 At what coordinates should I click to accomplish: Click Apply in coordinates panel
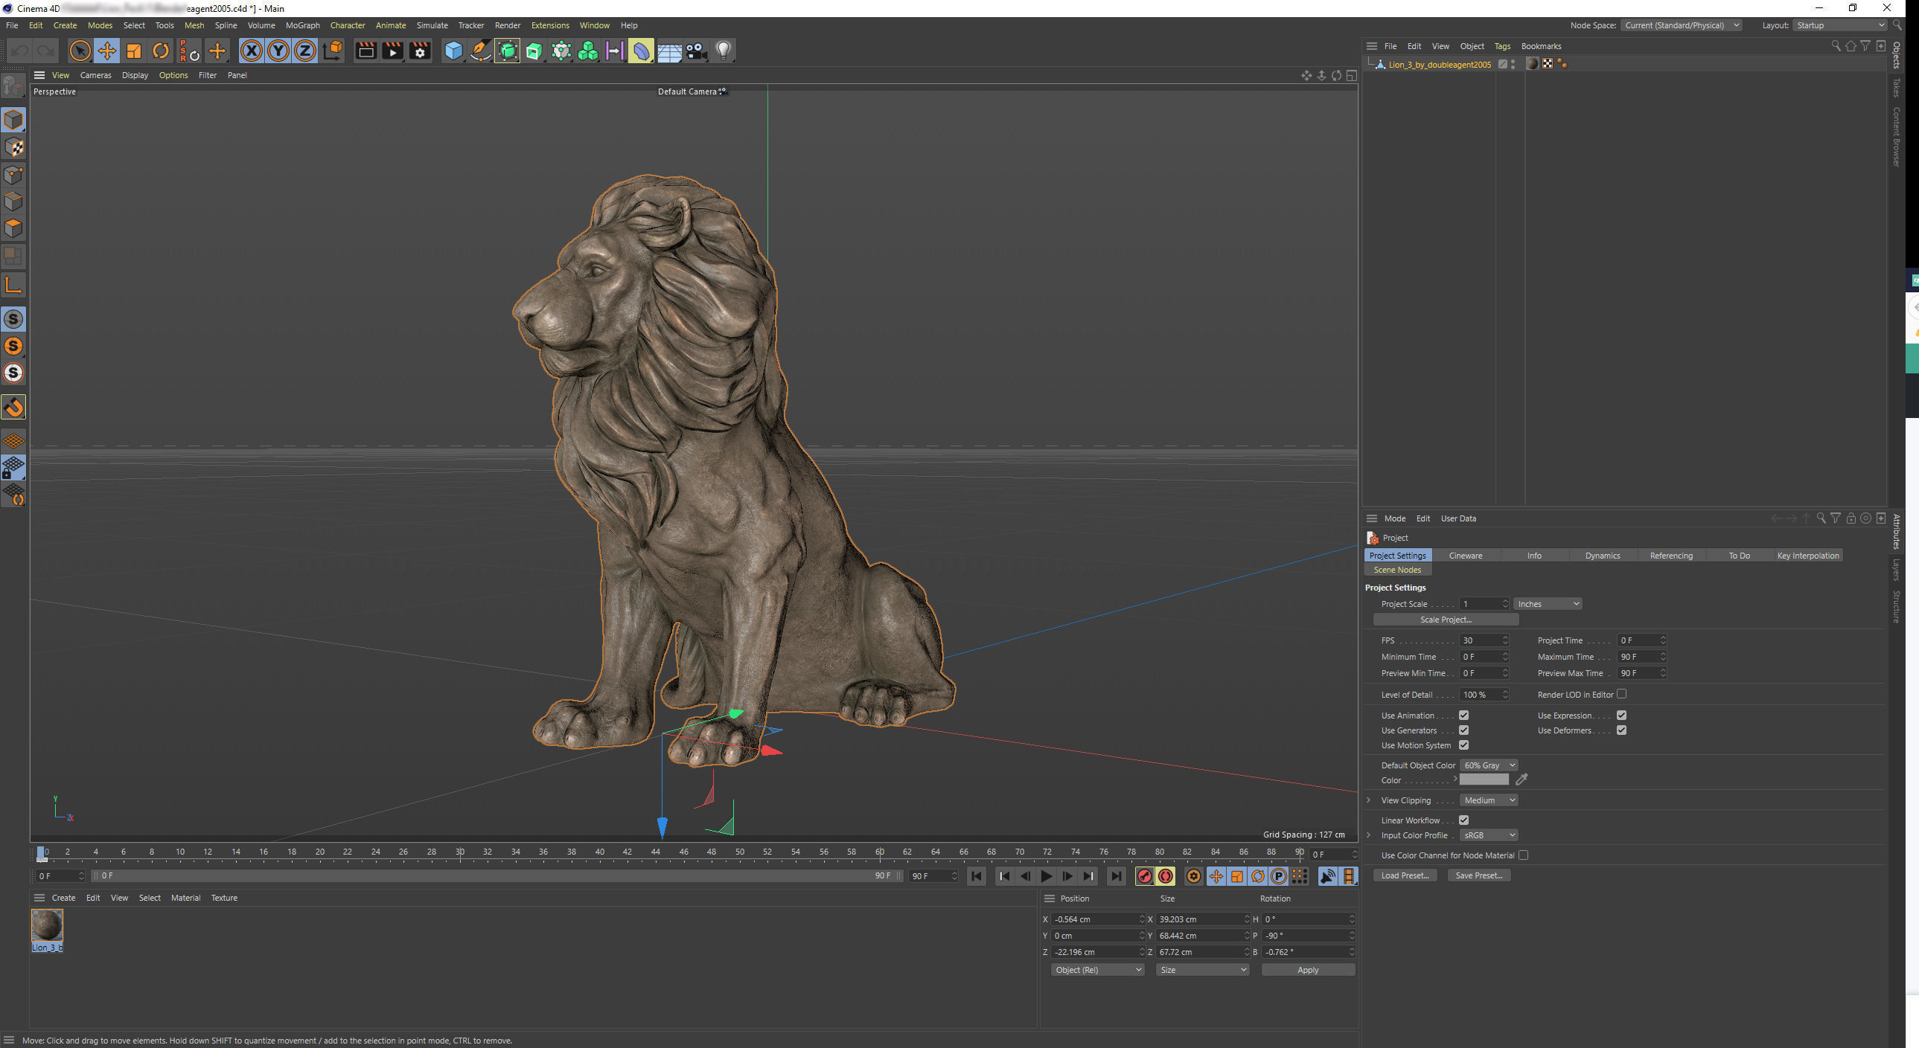pyautogui.click(x=1307, y=970)
